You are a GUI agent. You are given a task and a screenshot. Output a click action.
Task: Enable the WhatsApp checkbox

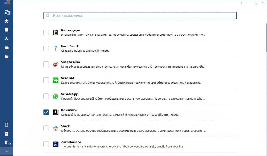(46, 96)
